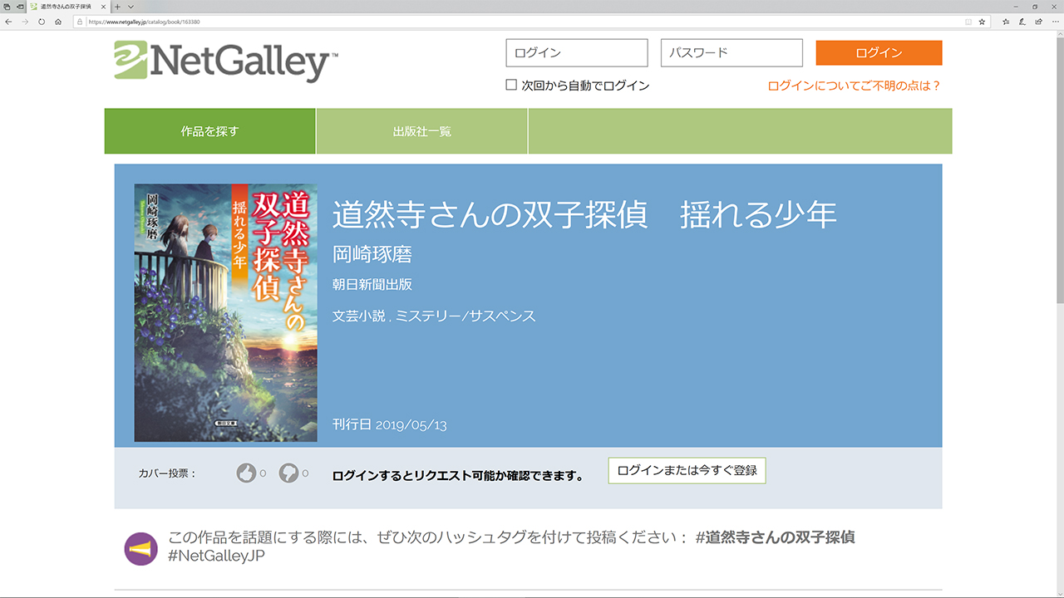Image resolution: width=1064 pixels, height=598 pixels.
Task: Click the #NetGalleyJP hashtag text
Action: 216,556
